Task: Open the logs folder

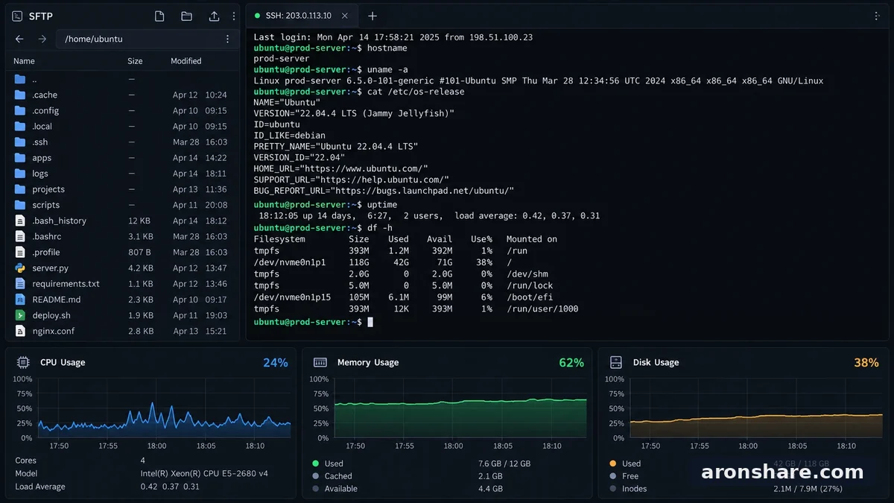Action: [122, 174]
